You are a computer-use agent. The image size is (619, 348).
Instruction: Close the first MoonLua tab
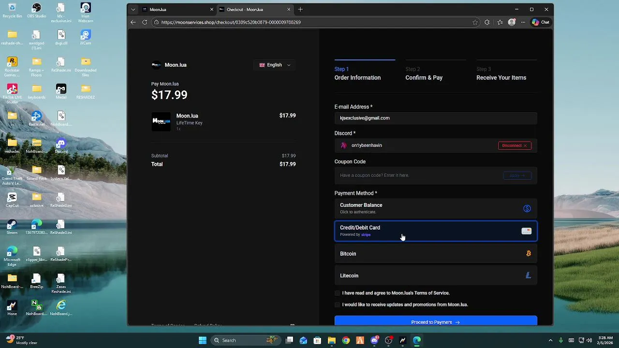[212, 9]
